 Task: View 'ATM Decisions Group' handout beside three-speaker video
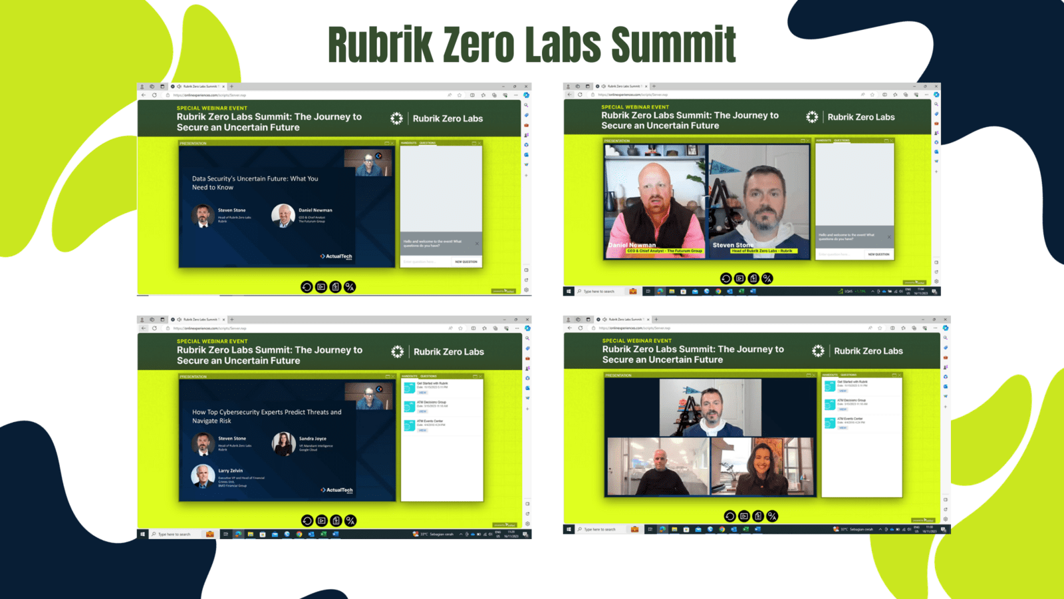843,409
